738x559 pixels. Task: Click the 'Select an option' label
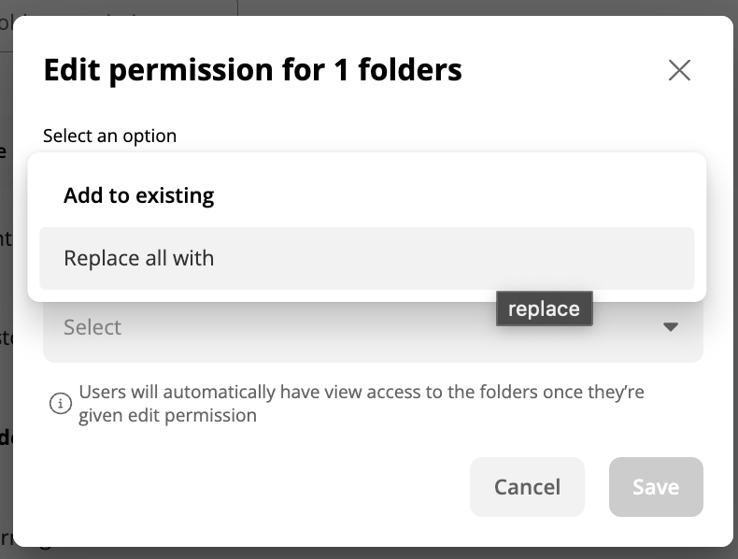(109, 136)
